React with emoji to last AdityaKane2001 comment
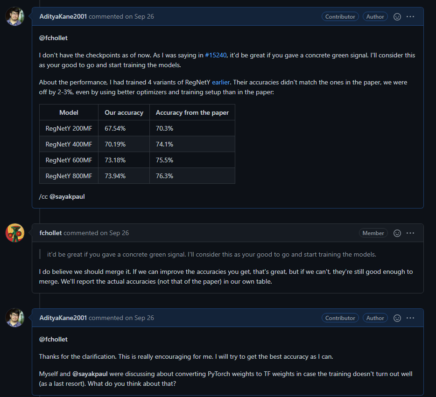The width and height of the screenshot is (436, 397). (397, 318)
